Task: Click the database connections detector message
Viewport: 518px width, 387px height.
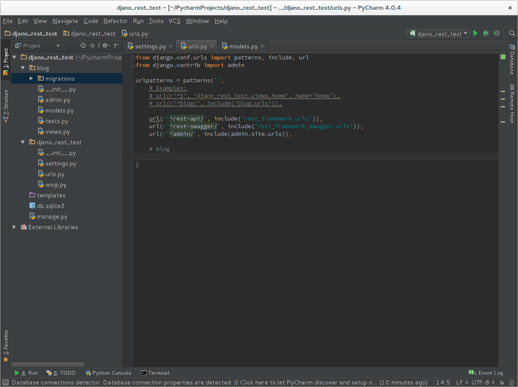Action: pos(220,383)
